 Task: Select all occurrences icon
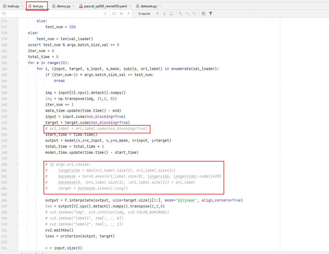pyautogui.click(x=195, y=14)
